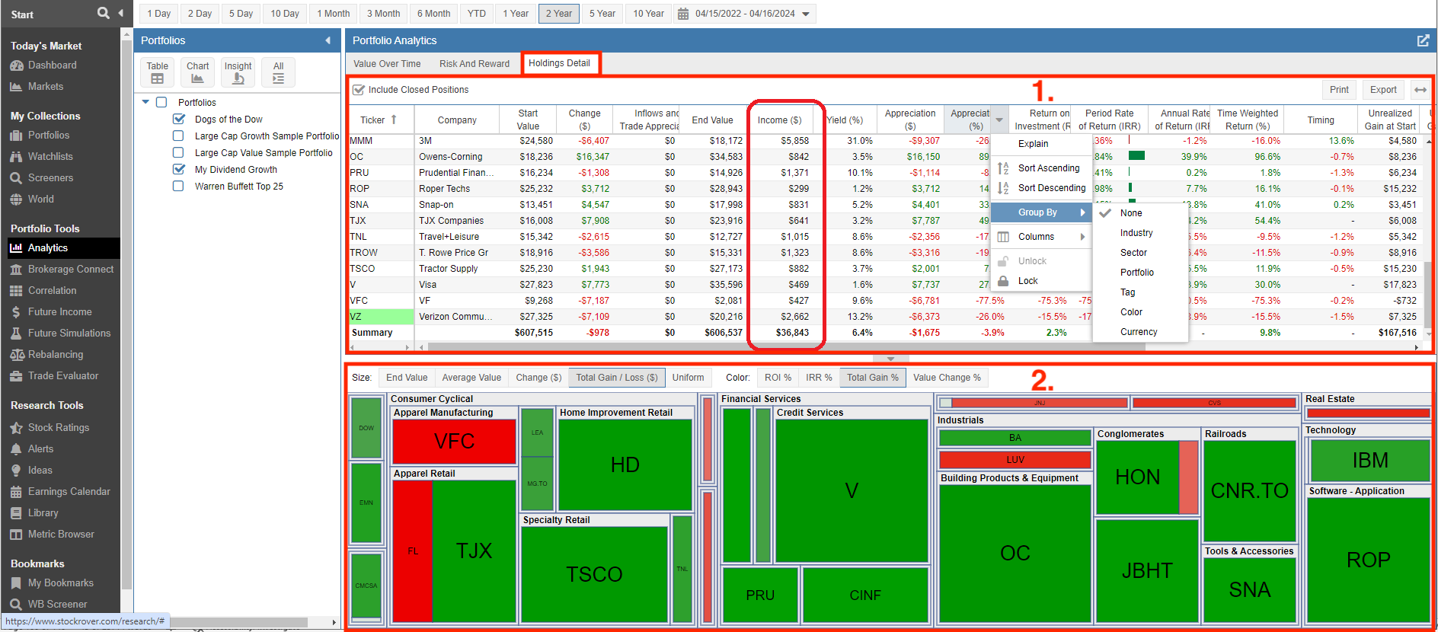Image resolution: width=1438 pixels, height=632 pixels.
Task: Open Markets chart icon in sidebar
Action: [x=16, y=87]
